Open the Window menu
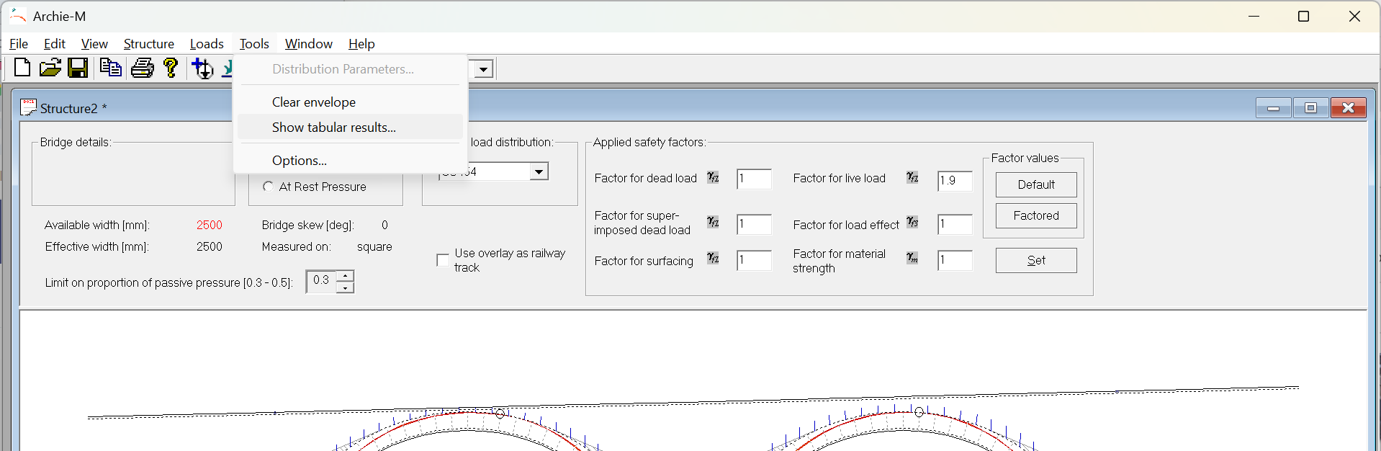This screenshot has width=1381, height=451. (x=309, y=44)
